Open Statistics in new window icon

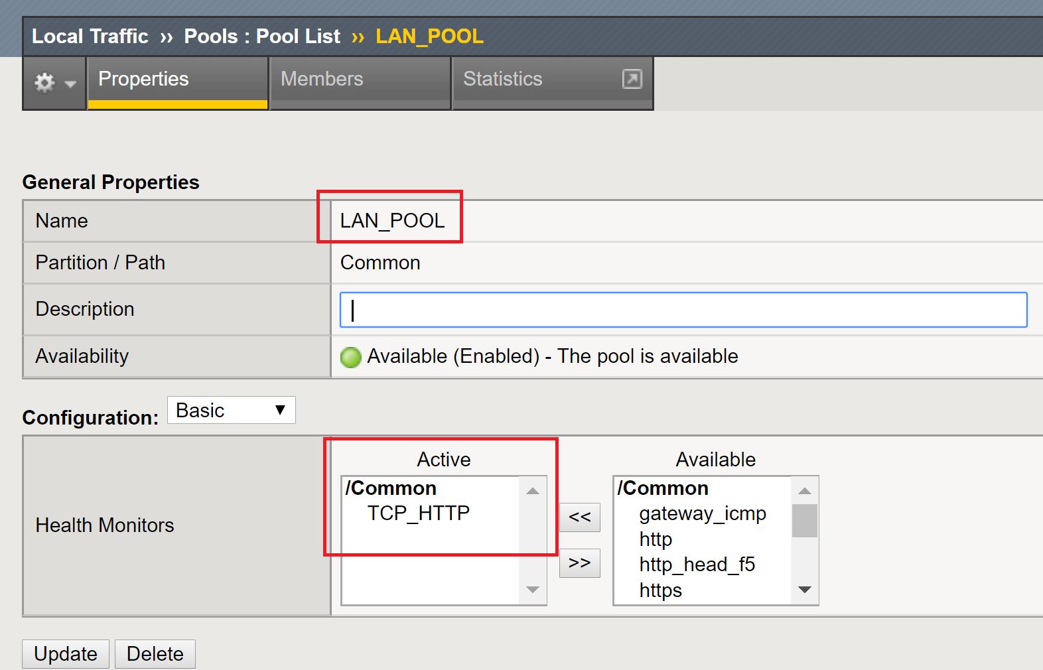pyautogui.click(x=632, y=79)
